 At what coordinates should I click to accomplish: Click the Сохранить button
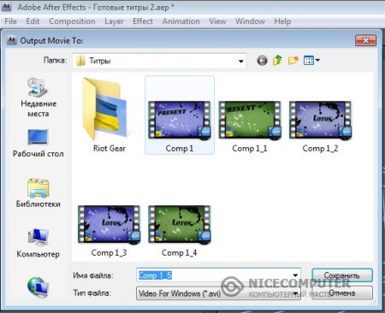[342, 275]
